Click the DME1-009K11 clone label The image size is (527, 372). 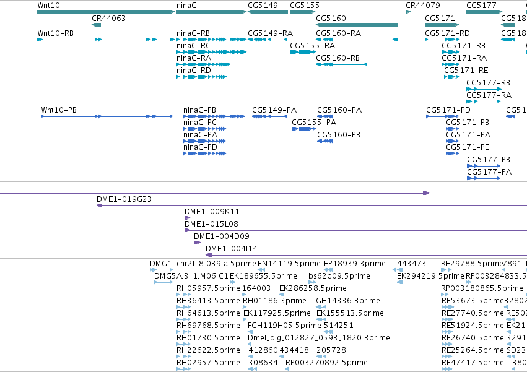tap(212, 212)
